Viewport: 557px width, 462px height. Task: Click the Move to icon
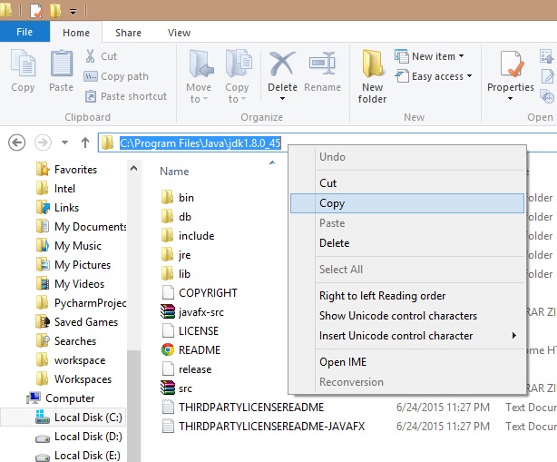(x=200, y=64)
